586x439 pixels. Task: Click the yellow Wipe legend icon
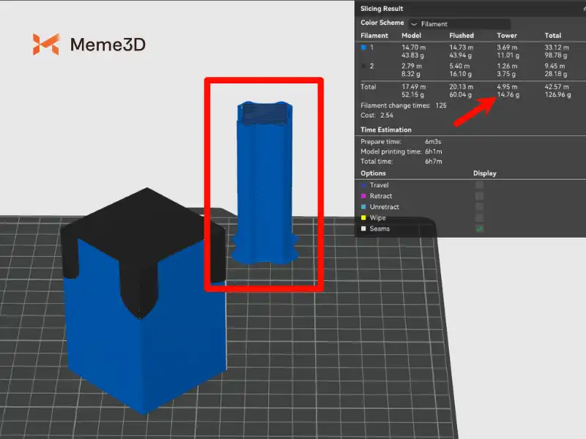tap(364, 218)
